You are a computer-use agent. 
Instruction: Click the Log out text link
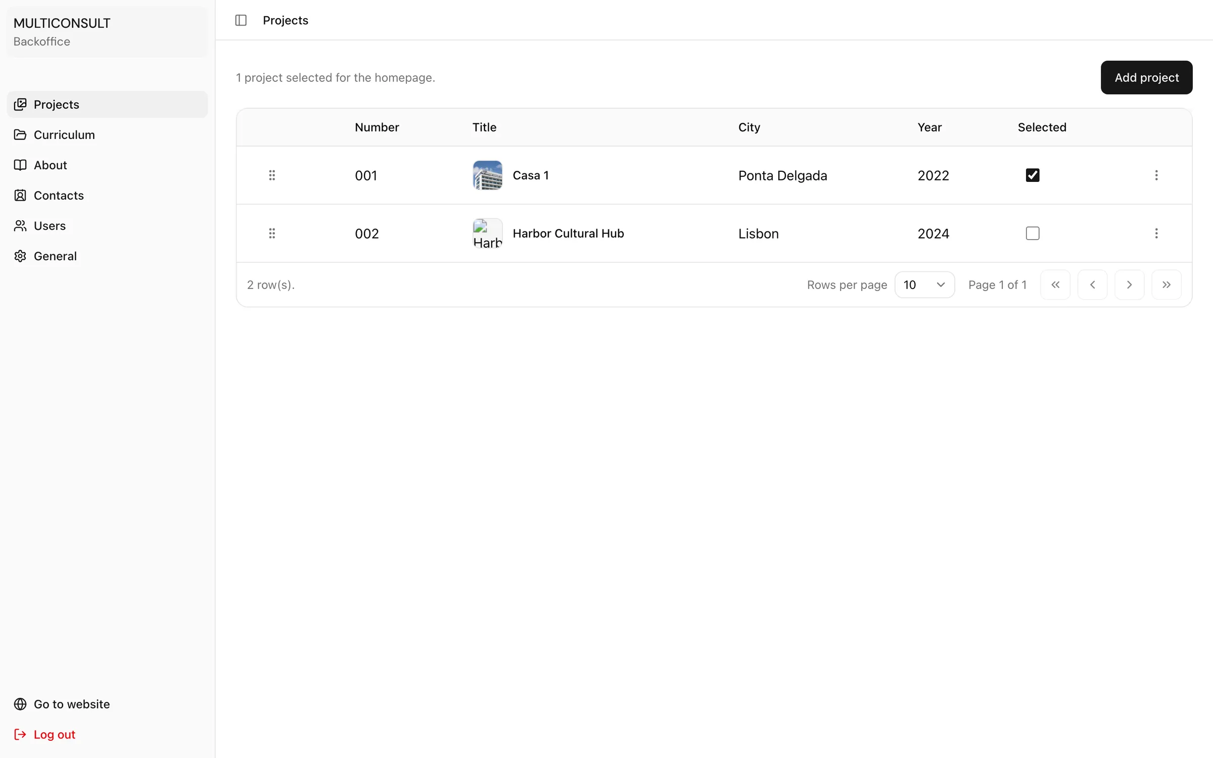55,734
